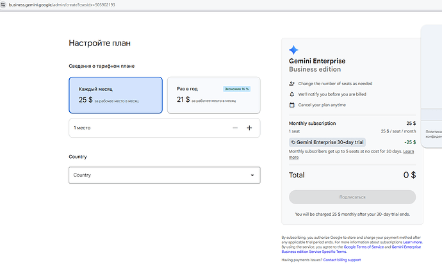442x267 pixels.
Task: Click the site info icon in address bar
Action: (x=3, y=4)
